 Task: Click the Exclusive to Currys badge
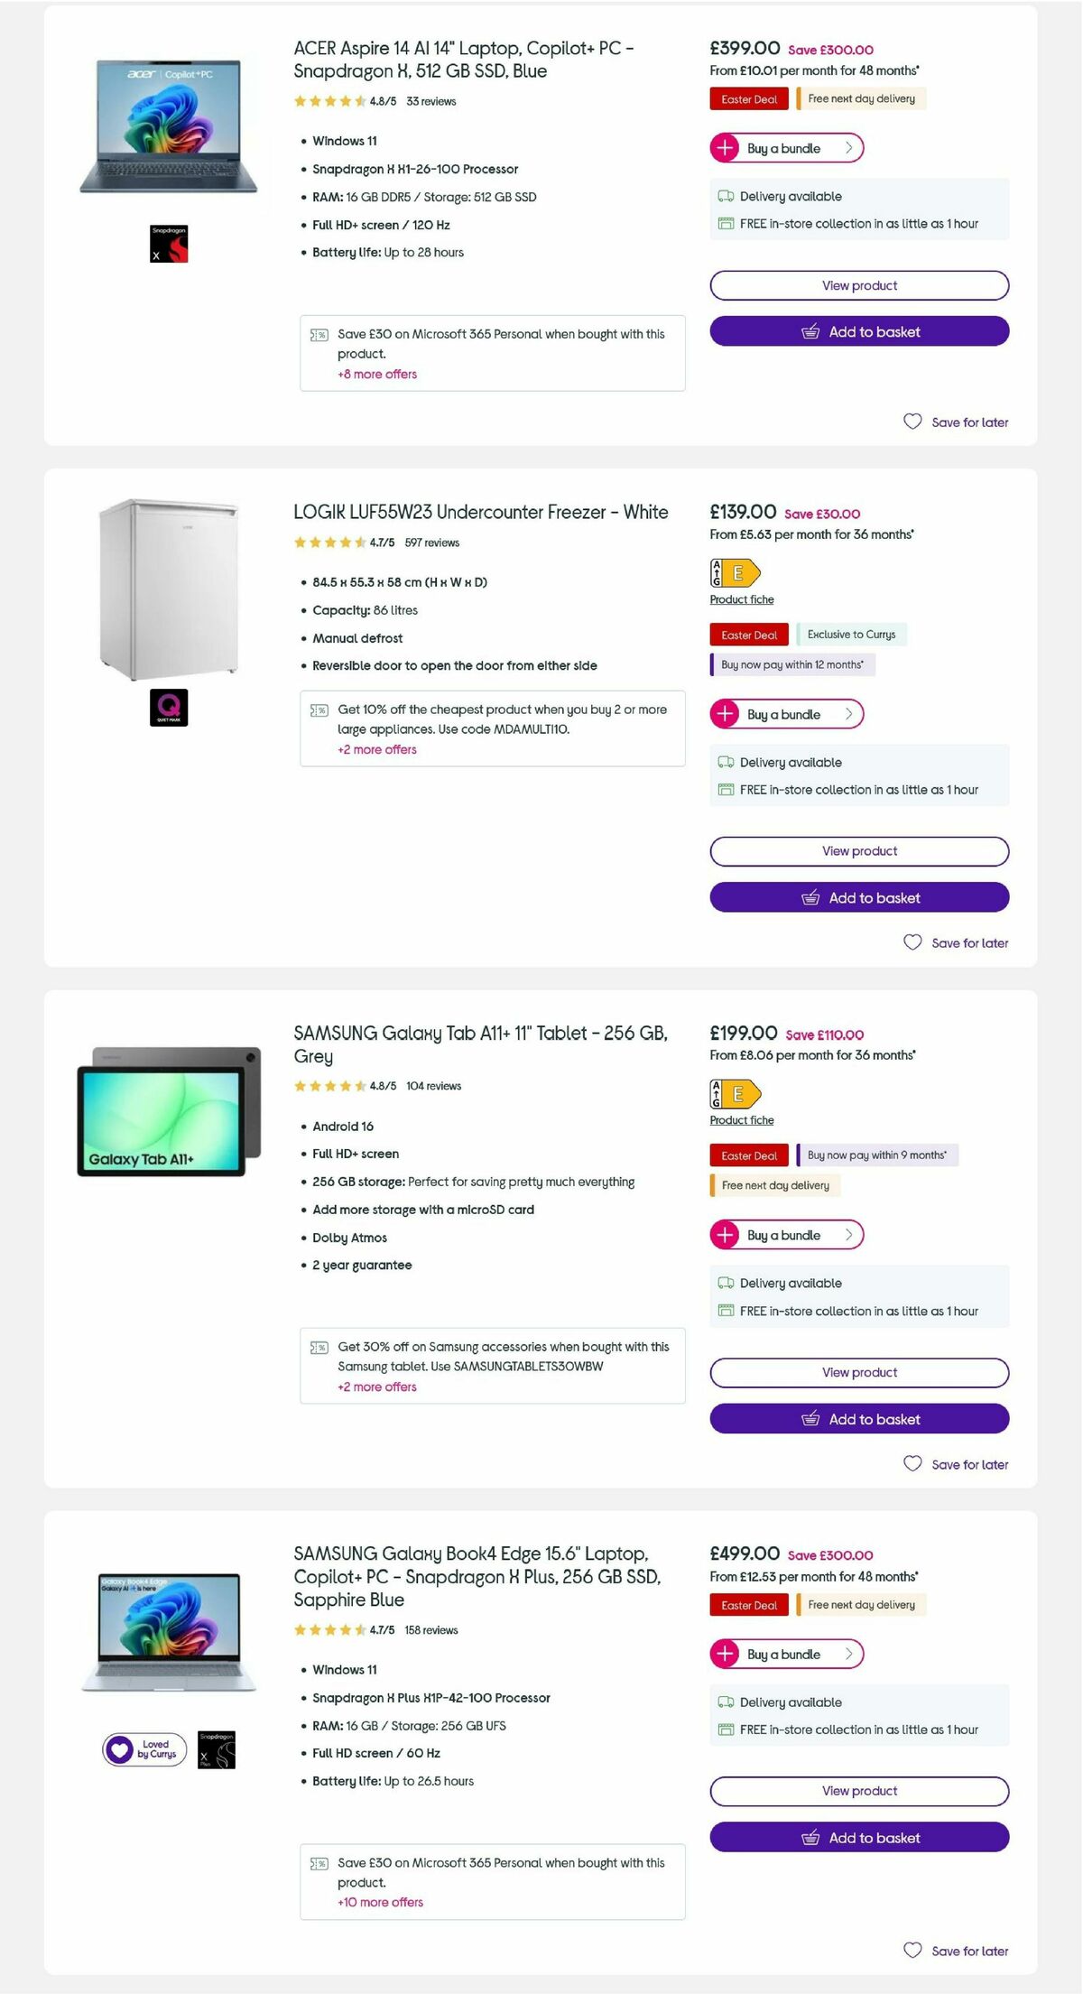(x=850, y=635)
